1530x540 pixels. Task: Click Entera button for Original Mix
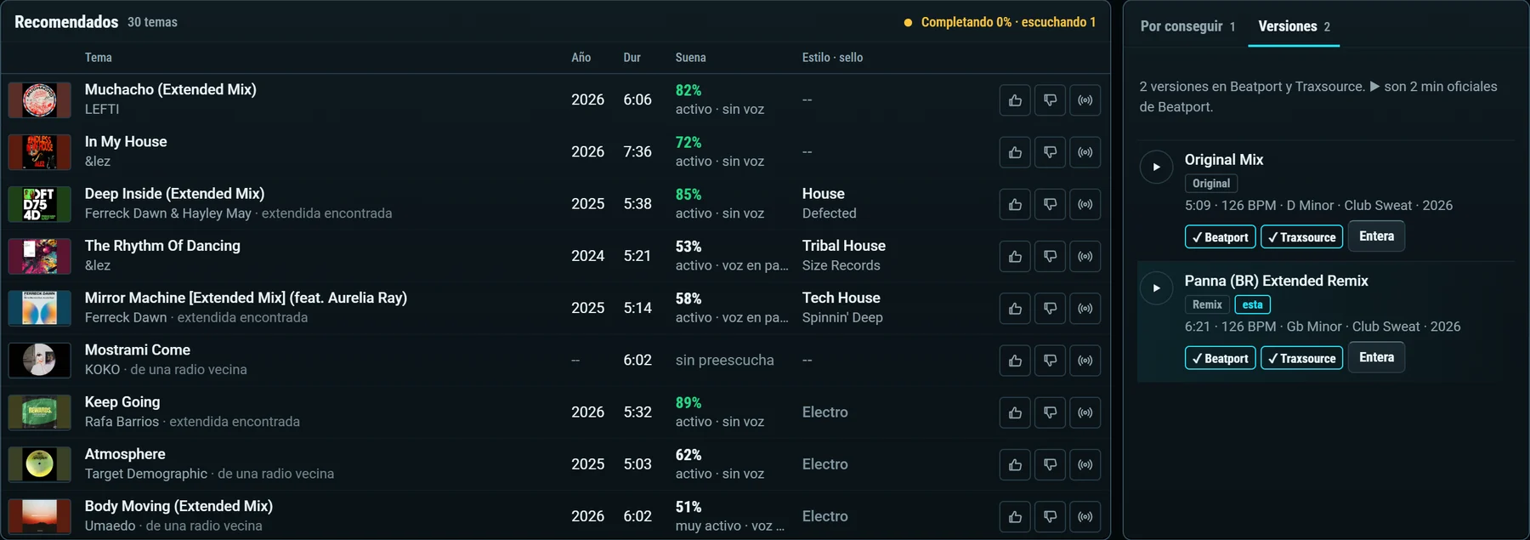pyautogui.click(x=1376, y=236)
